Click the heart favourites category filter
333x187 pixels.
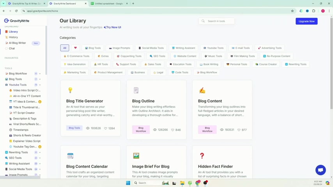(x=75, y=48)
